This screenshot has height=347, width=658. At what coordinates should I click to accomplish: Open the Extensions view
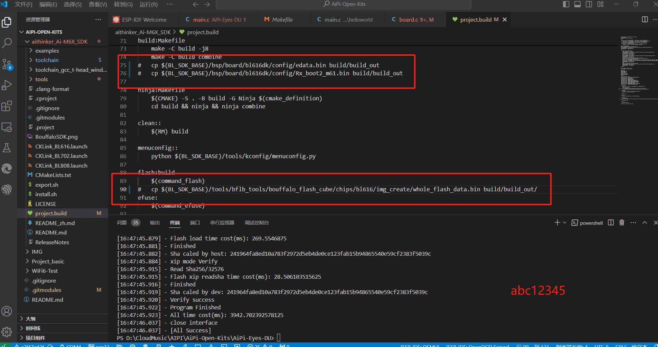pos(7,106)
